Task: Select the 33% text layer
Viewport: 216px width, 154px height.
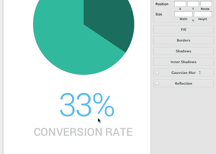Action: pyautogui.click(x=87, y=105)
